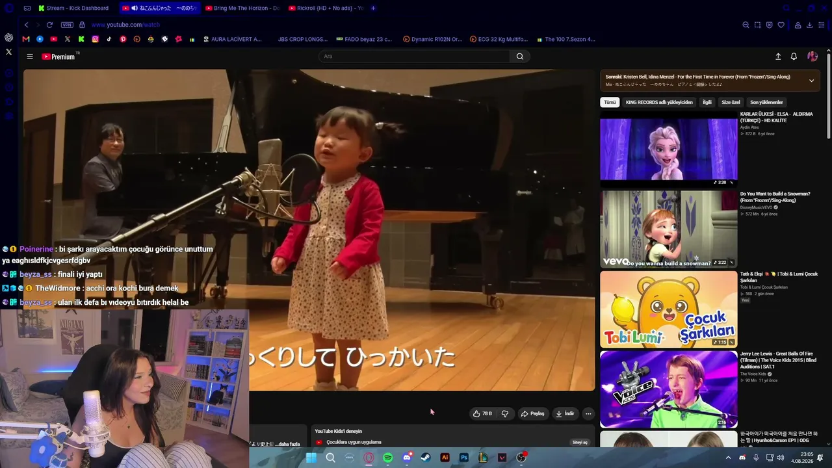Select 'KING RECORDS adlı yükleyiciden' chip
832x468 pixels.
pos(659,102)
